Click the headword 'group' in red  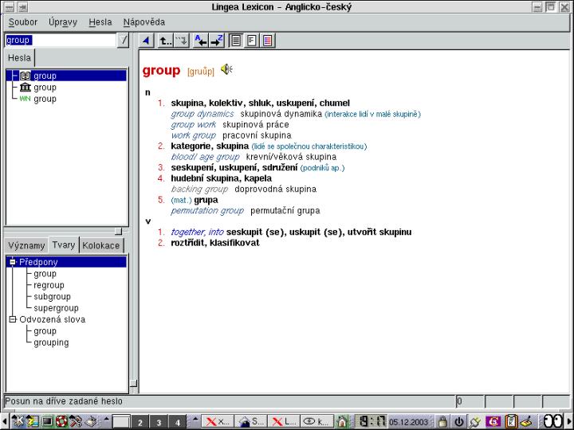tap(161, 70)
